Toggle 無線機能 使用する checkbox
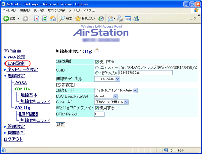Image resolution: width=202 pixels, height=154 pixels. (97, 62)
